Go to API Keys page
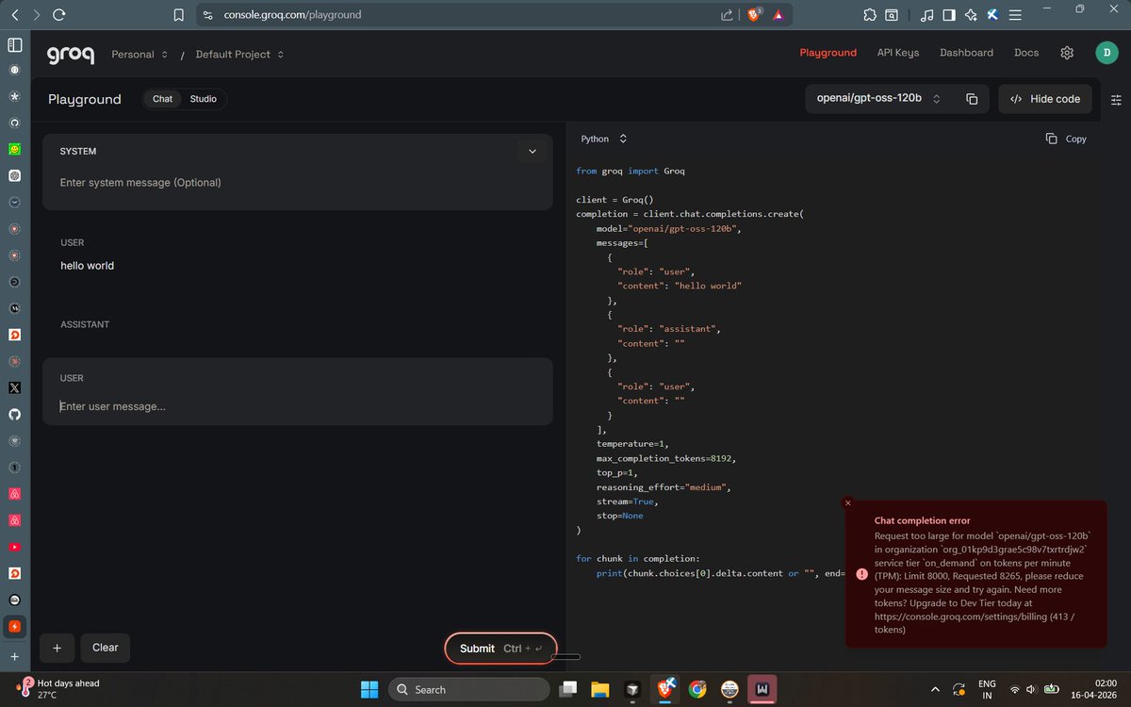Viewport: 1131px width, 707px height. point(898,53)
